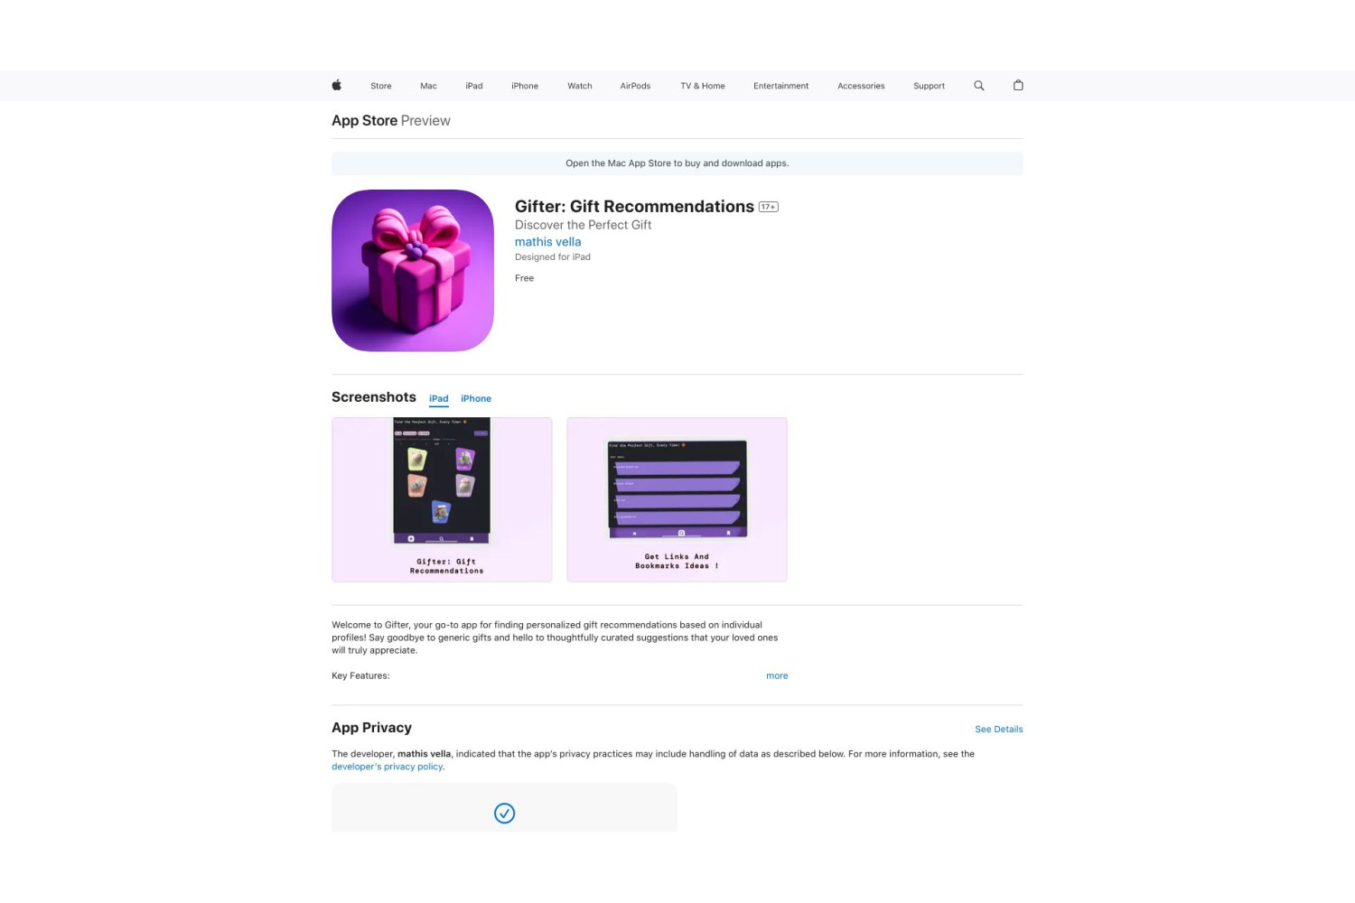The image size is (1355, 903).
Task: Select the TV & Home nav item
Action: point(703,86)
